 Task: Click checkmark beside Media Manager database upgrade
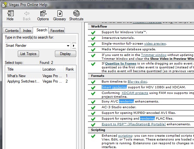tap(93, 50)
